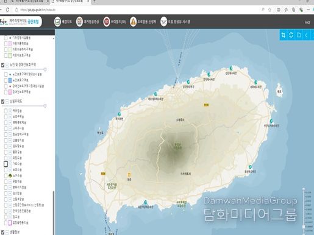The image size is (314, 235).
Task: Click the square icon in blue map toolbar
Action: (x=299, y=35)
